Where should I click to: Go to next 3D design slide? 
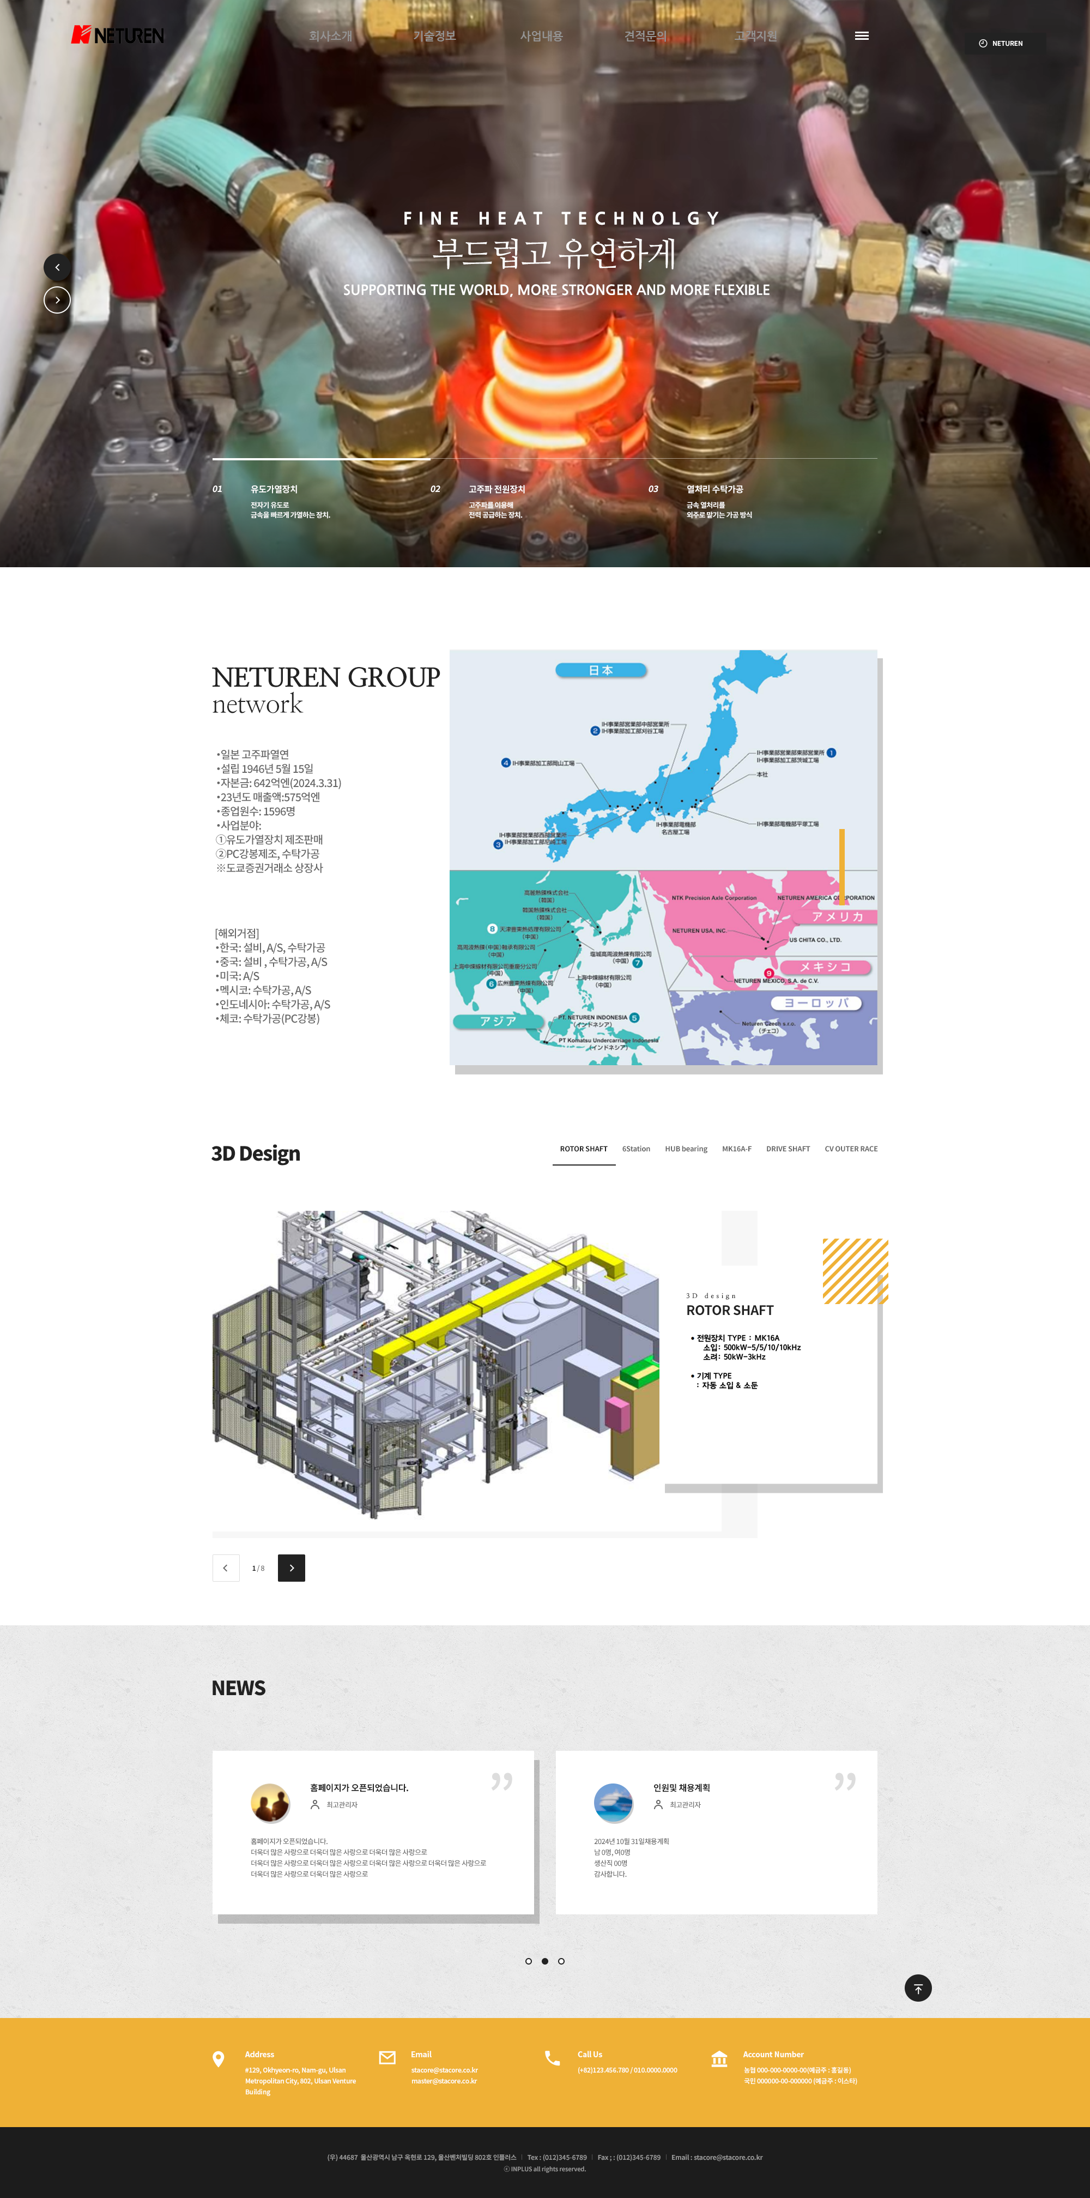(292, 1568)
